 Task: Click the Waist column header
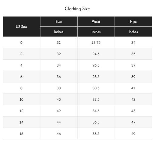pos(96,21)
